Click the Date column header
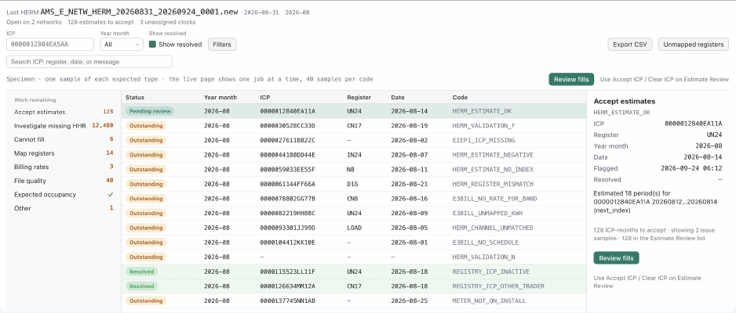The height and width of the screenshot is (313, 736). [398, 97]
